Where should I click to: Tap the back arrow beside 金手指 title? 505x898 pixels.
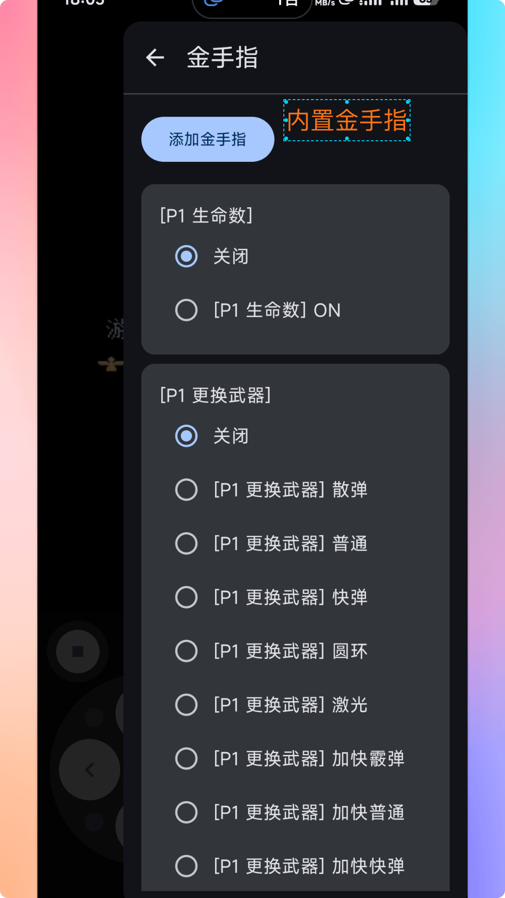click(x=154, y=57)
